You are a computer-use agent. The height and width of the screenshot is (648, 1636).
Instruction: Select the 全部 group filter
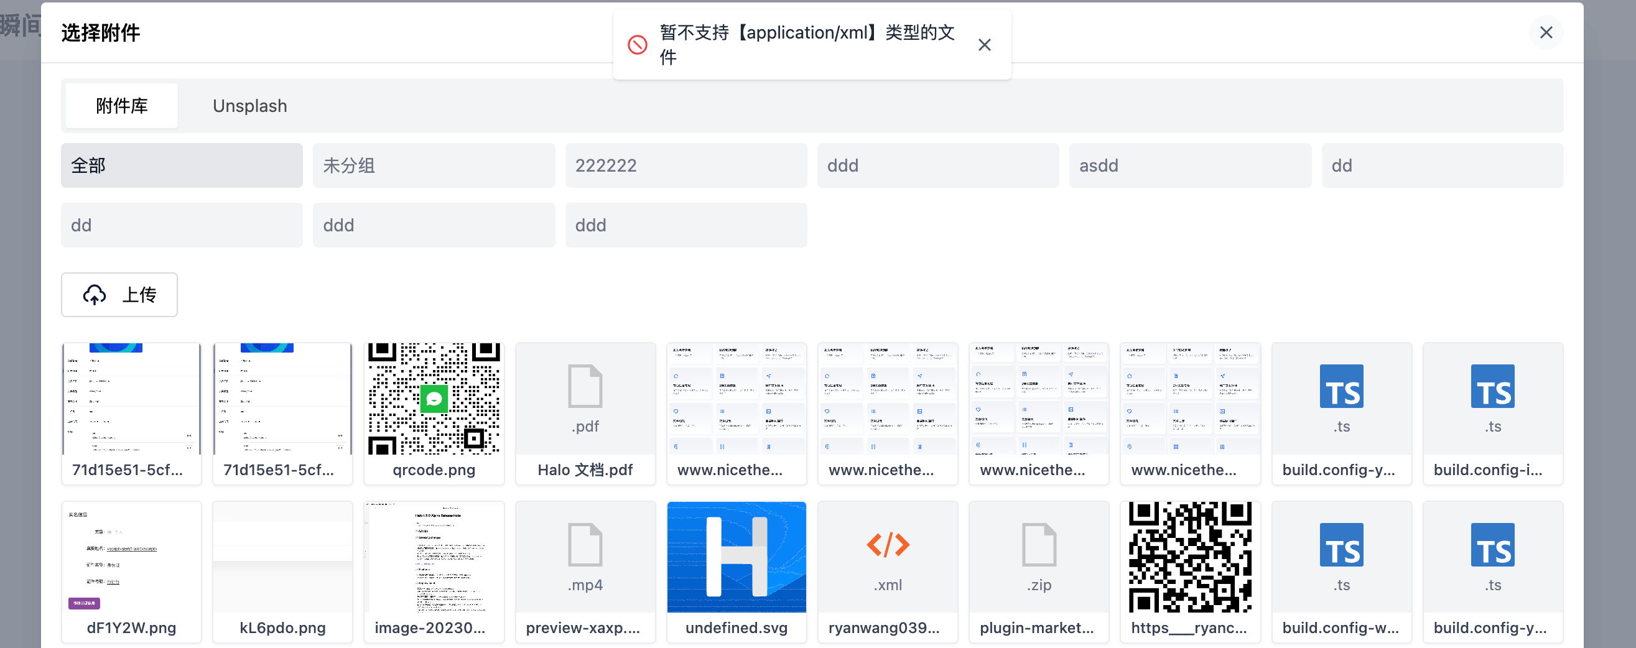182,165
